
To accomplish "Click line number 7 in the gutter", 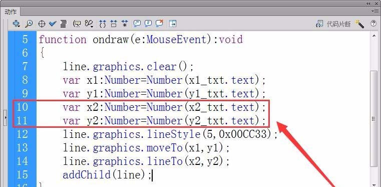I will point(25,66).
